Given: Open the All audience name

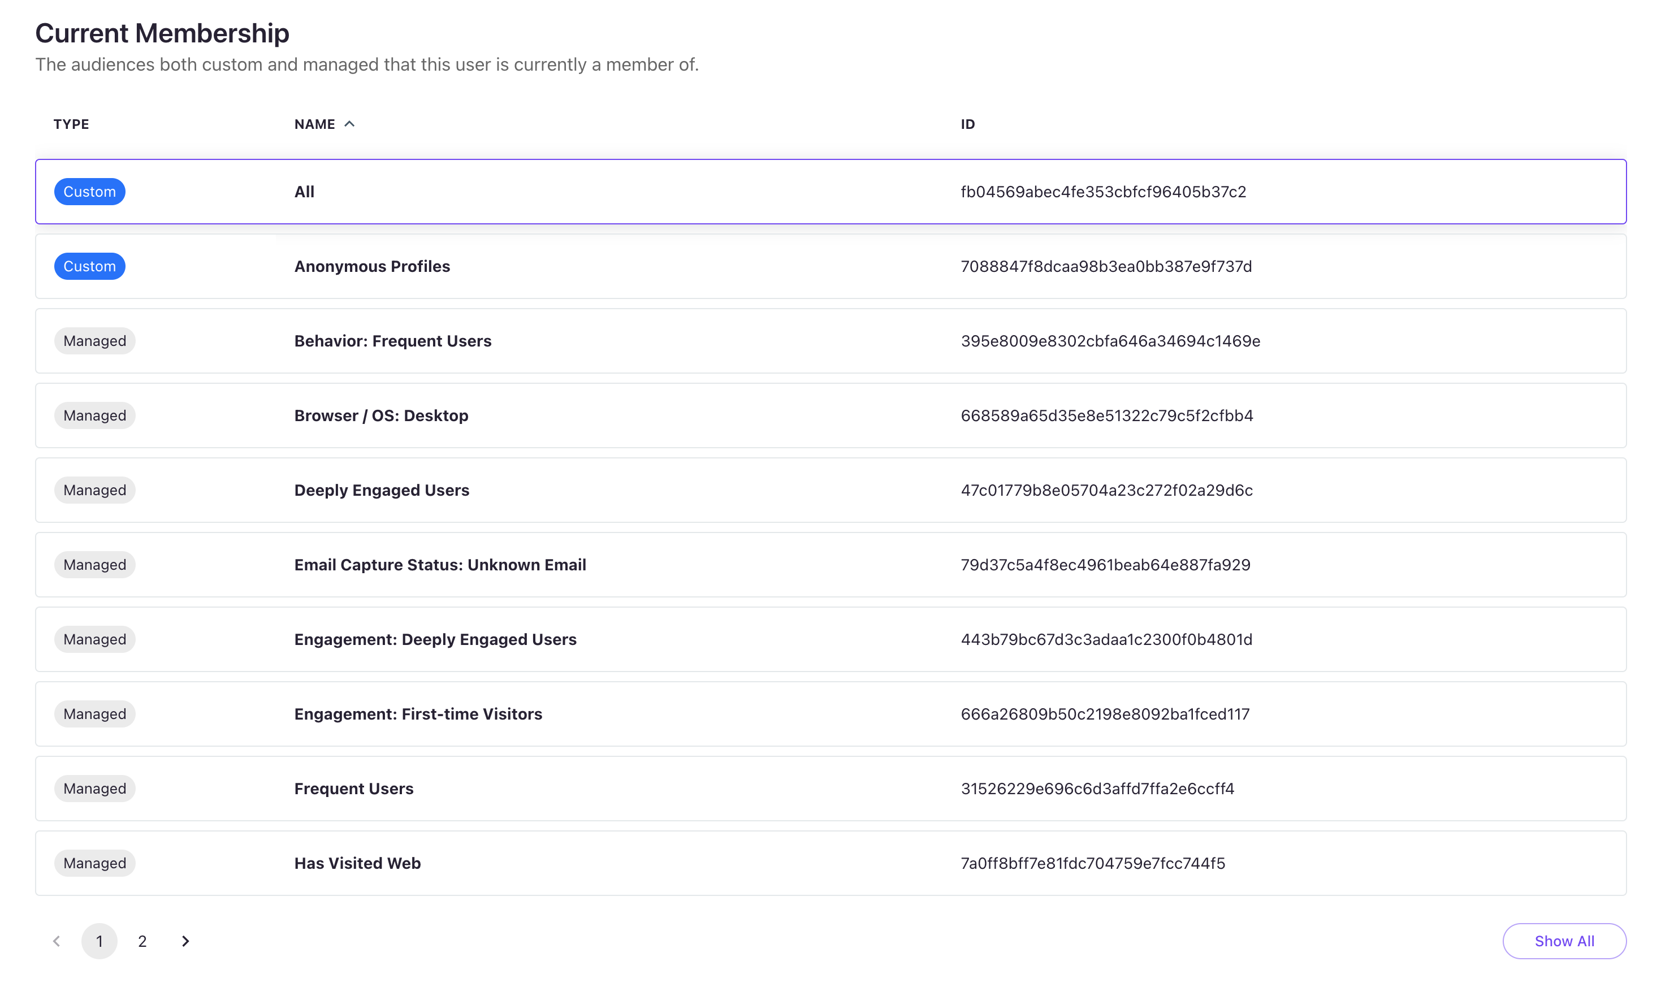Looking at the screenshot, I should pyautogui.click(x=304, y=192).
